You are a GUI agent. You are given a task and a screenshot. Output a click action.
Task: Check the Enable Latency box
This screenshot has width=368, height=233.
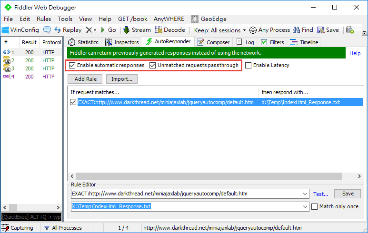point(248,66)
